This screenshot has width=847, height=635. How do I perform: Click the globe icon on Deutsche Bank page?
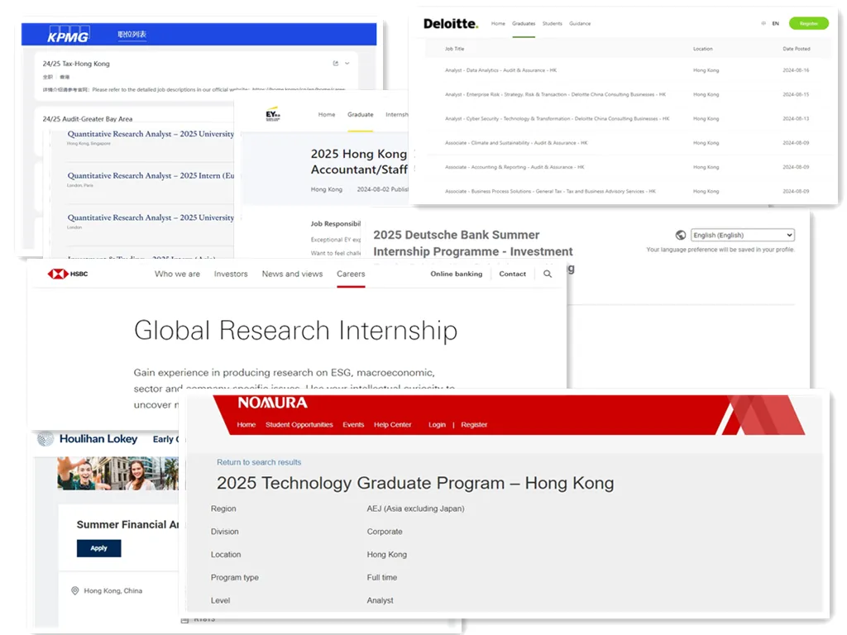click(x=681, y=235)
